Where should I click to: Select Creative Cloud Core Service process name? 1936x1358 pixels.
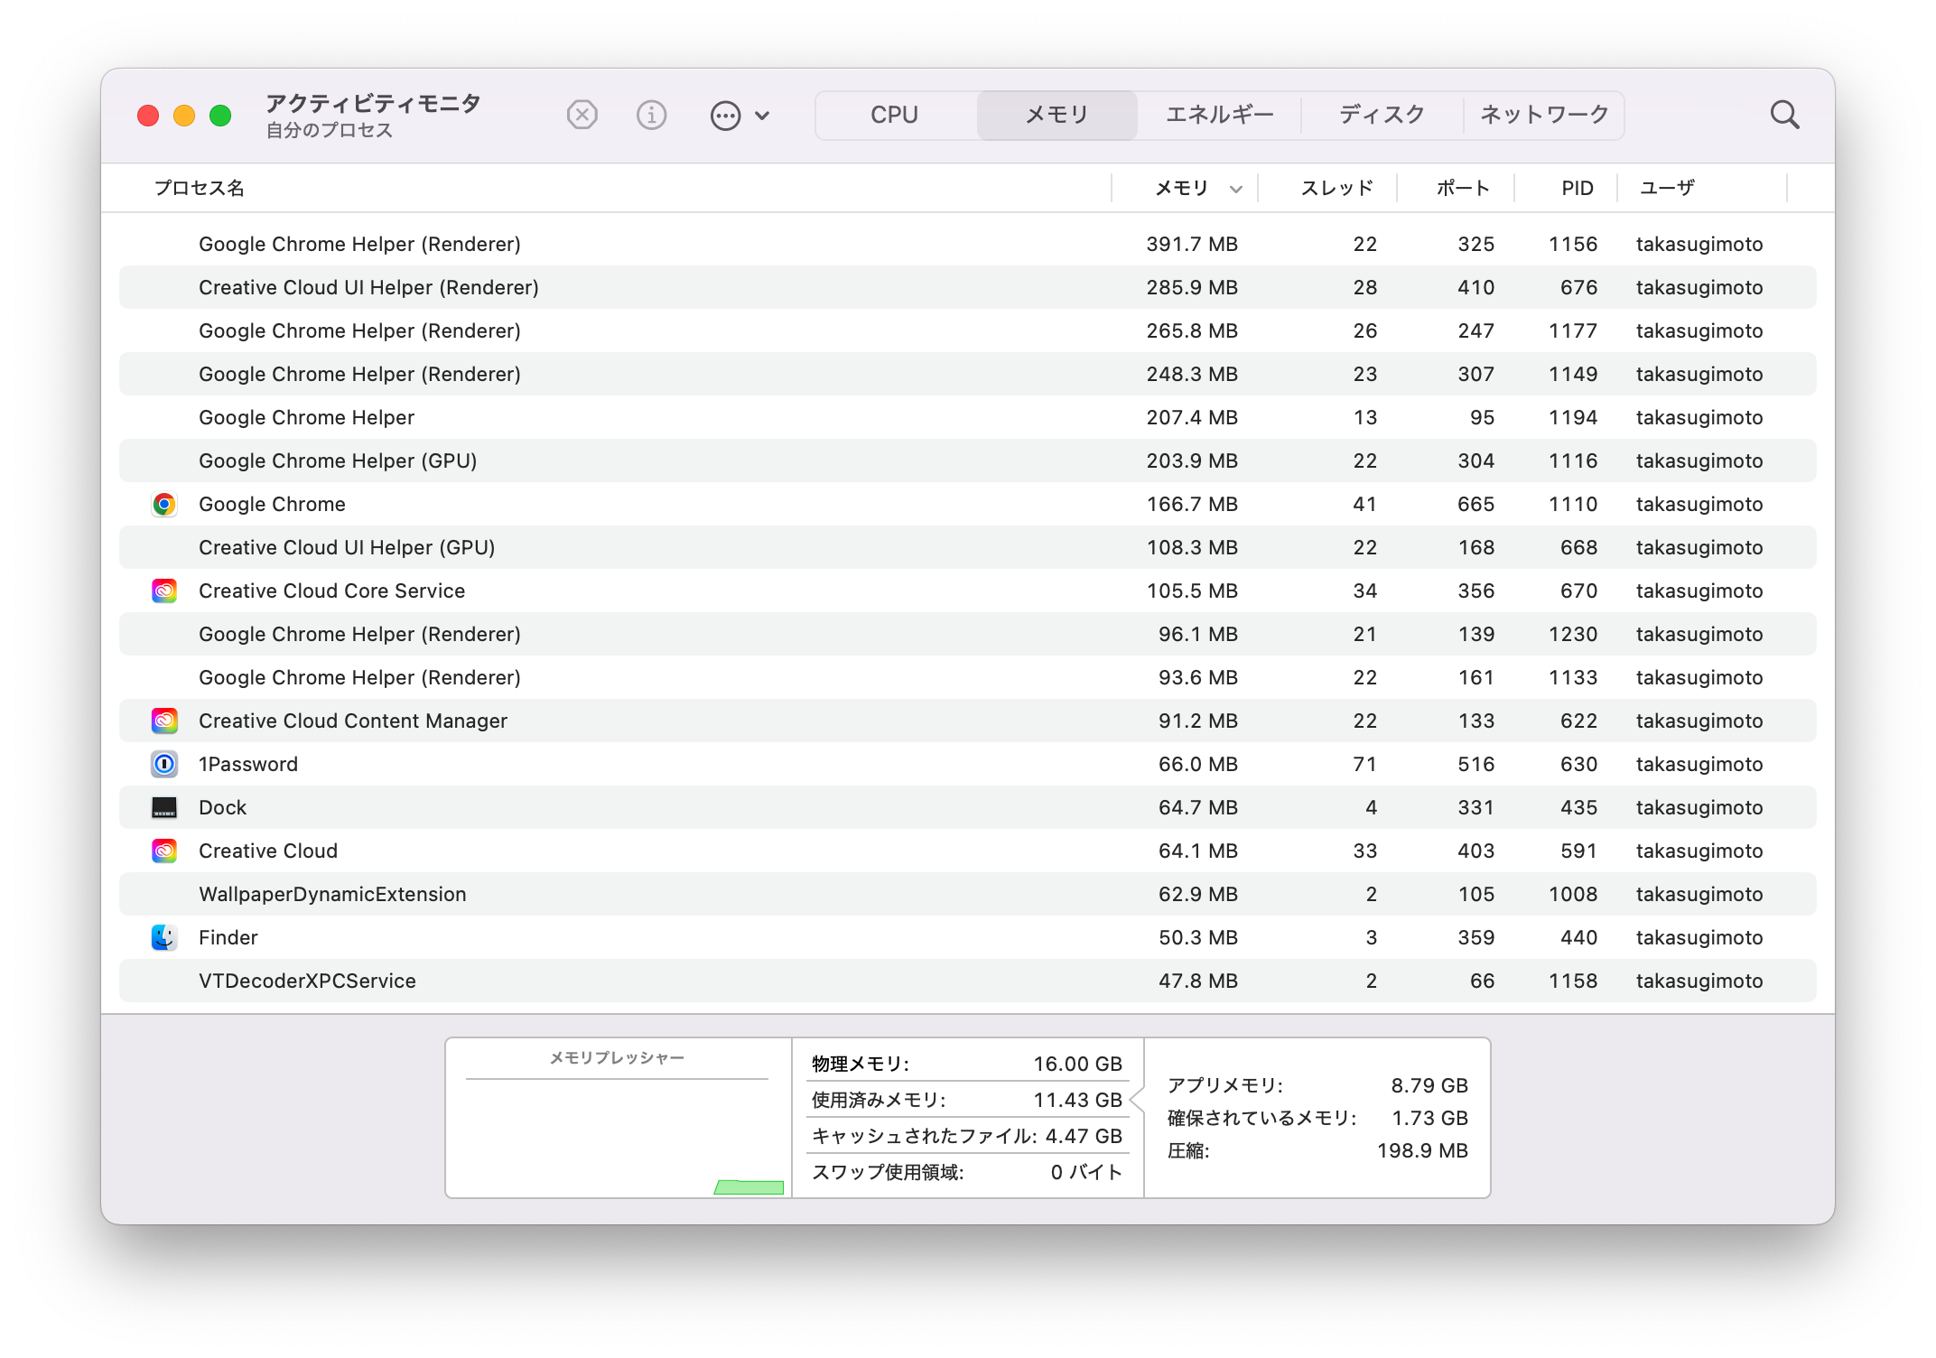coord(331,591)
